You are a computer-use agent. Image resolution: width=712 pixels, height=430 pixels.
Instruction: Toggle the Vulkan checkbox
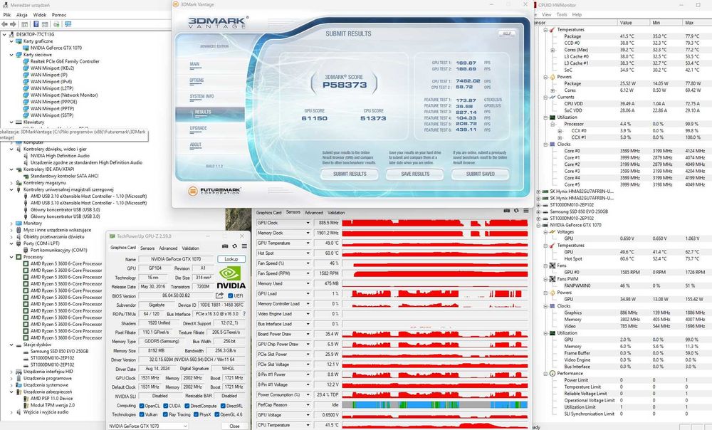142,414
